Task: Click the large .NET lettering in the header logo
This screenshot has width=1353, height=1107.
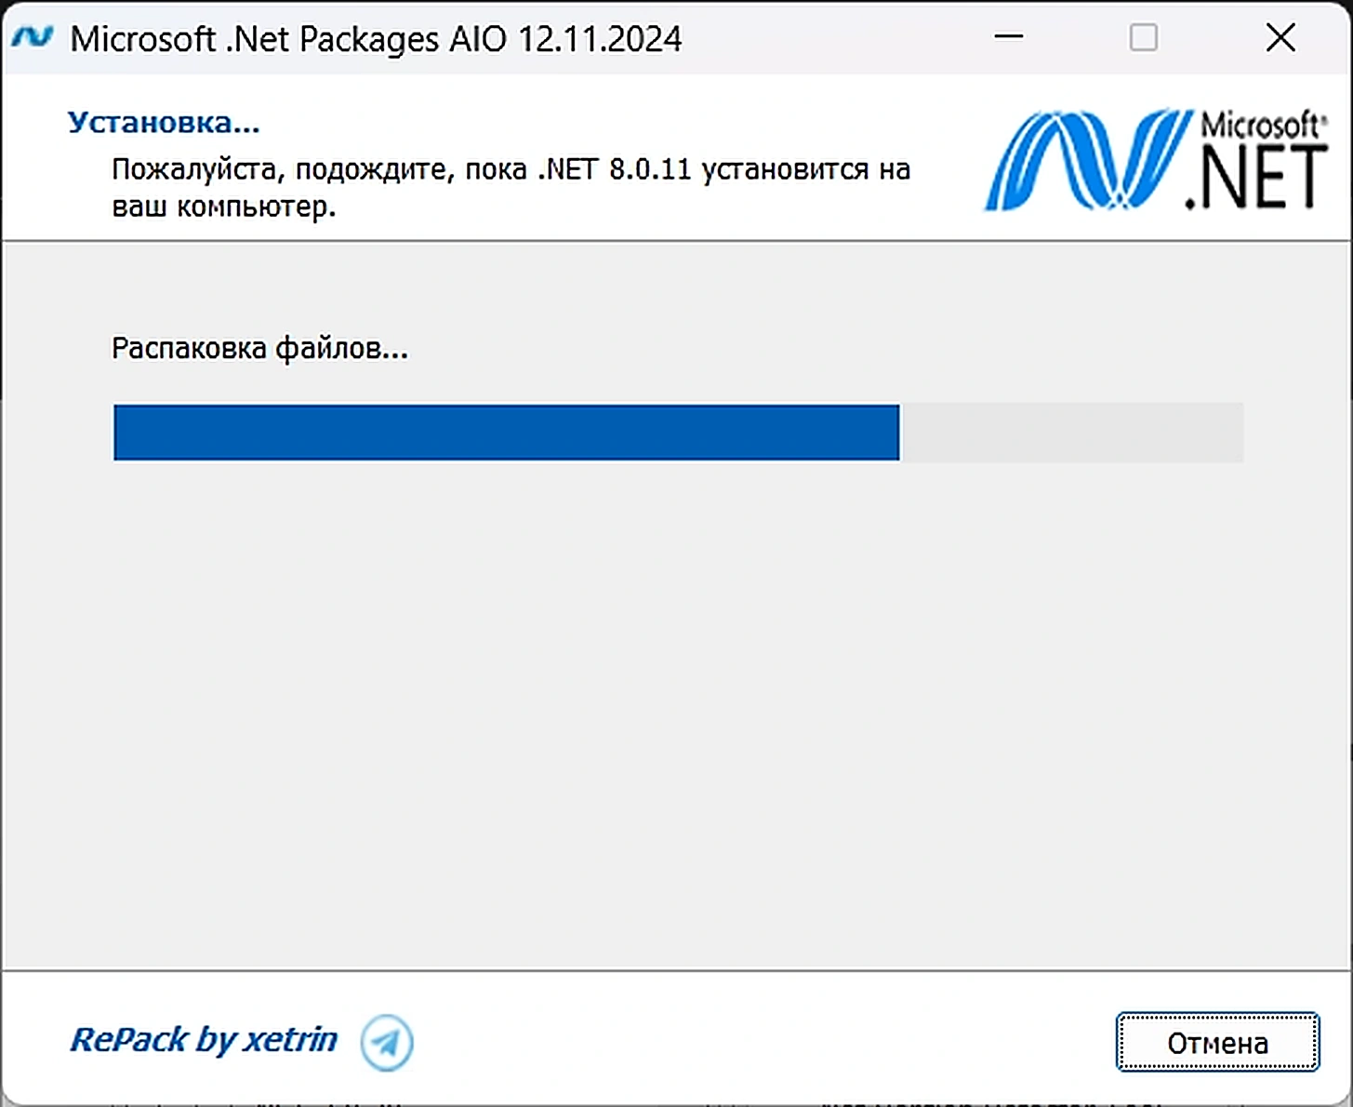Action: pyautogui.click(x=1255, y=177)
